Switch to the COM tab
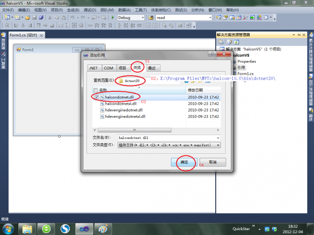This screenshot has width=314, height=235. coord(109,68)
